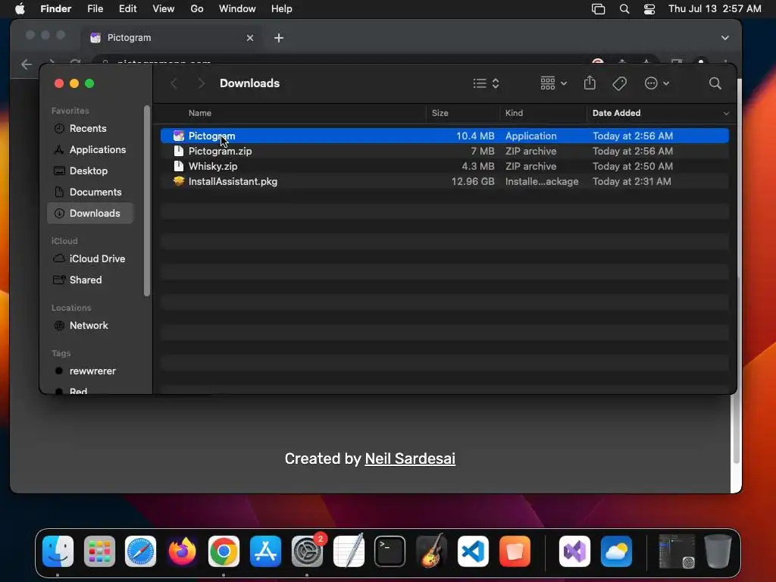776x582 pixels.
Task: Select the Whisky.zip file
Action: (x=444, y=166)
